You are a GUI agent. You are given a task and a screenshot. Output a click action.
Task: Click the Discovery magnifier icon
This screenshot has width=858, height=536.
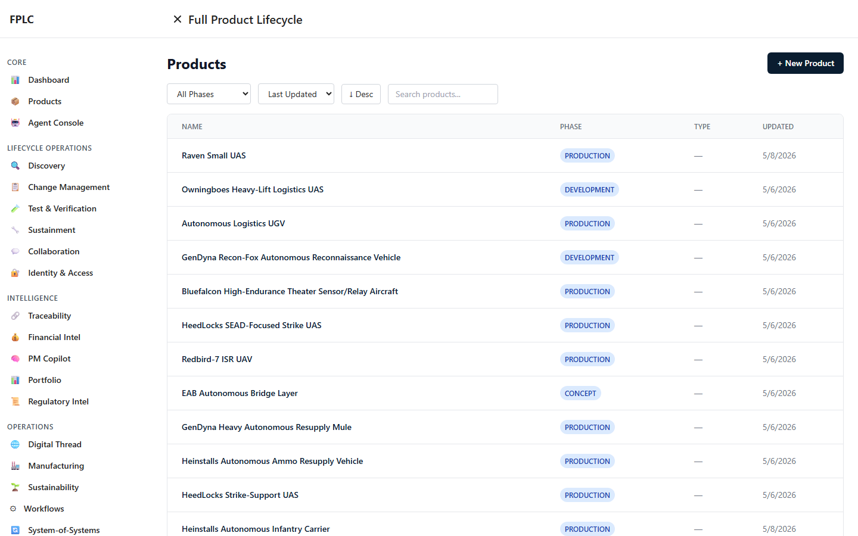click(15, 166)
